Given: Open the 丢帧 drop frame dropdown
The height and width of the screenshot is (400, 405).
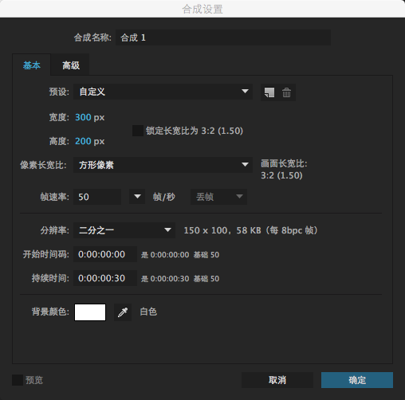Looking at the screenshot, I should point(218,197).
